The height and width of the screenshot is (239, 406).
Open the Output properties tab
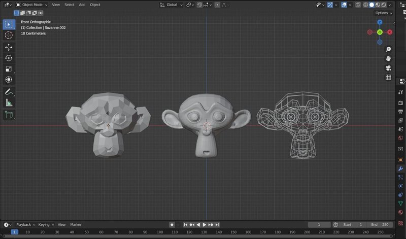coord(400,112)
